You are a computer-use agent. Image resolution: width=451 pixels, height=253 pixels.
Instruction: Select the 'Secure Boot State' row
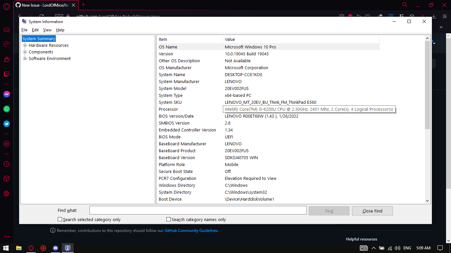pos(269,172)
